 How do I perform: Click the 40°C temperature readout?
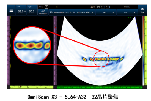(92, 7)
